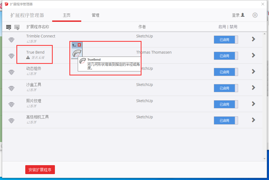This screenshot has width=269, height=180.
Task: Click the select-all extensions list icon
Action: click(9, 27)
